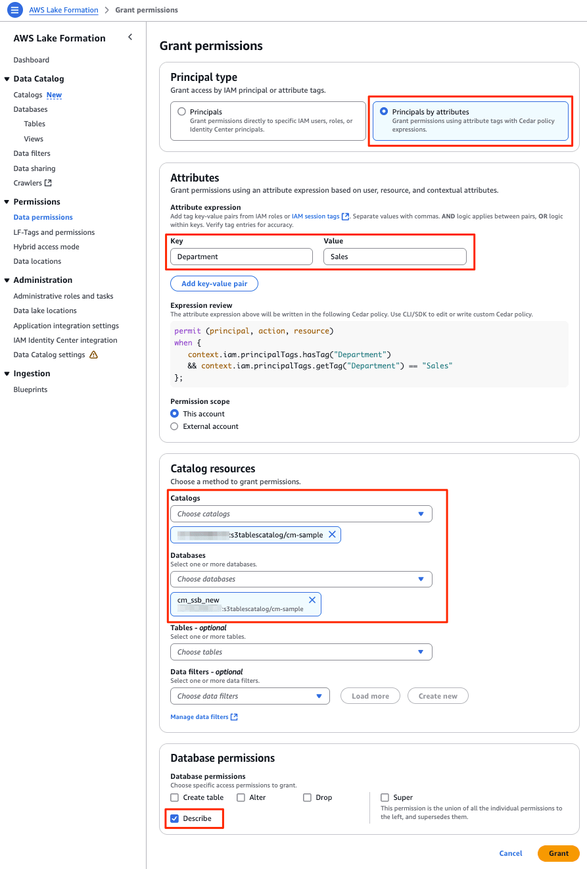Click the Add key-value pair button
Image resolution: width=587 pixels, height=869 pixels.
pyautogui.click(x=214, y=284)
